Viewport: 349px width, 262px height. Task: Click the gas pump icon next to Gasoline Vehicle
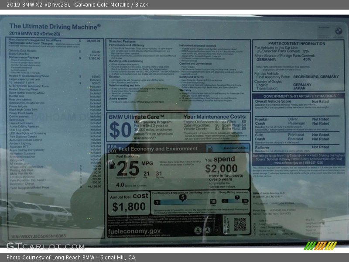210,148
